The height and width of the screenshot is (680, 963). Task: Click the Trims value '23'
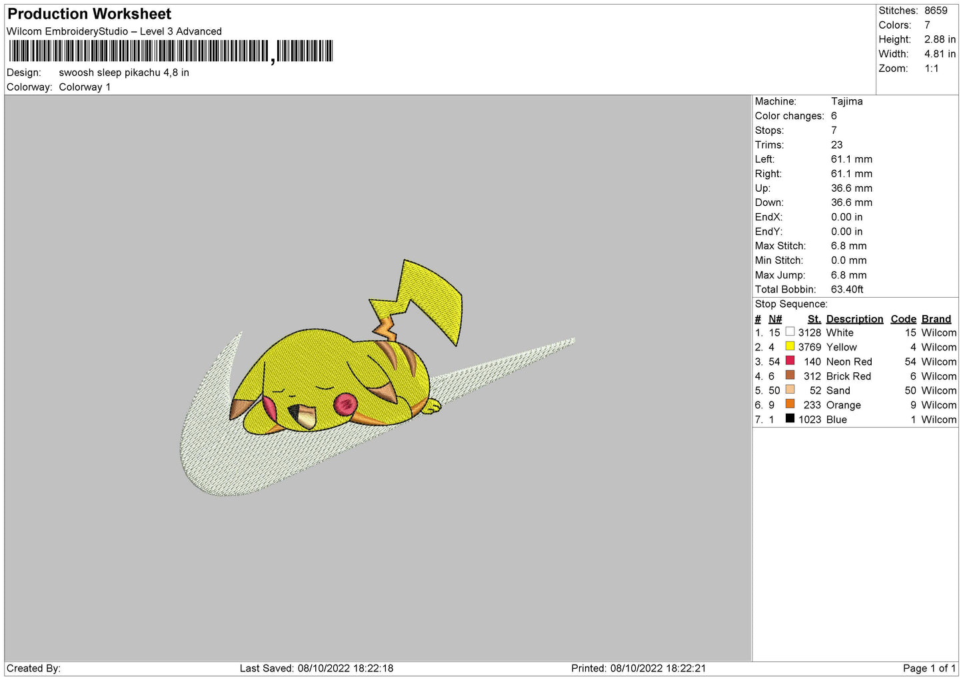[x=836, y=145]
